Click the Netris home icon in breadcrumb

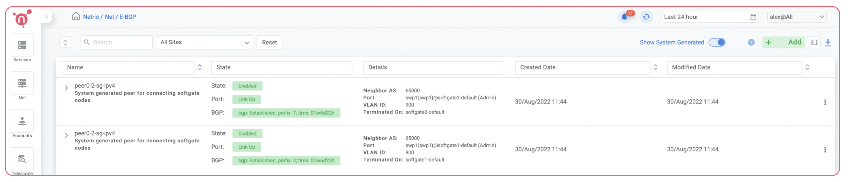click(x=76, y=17)
